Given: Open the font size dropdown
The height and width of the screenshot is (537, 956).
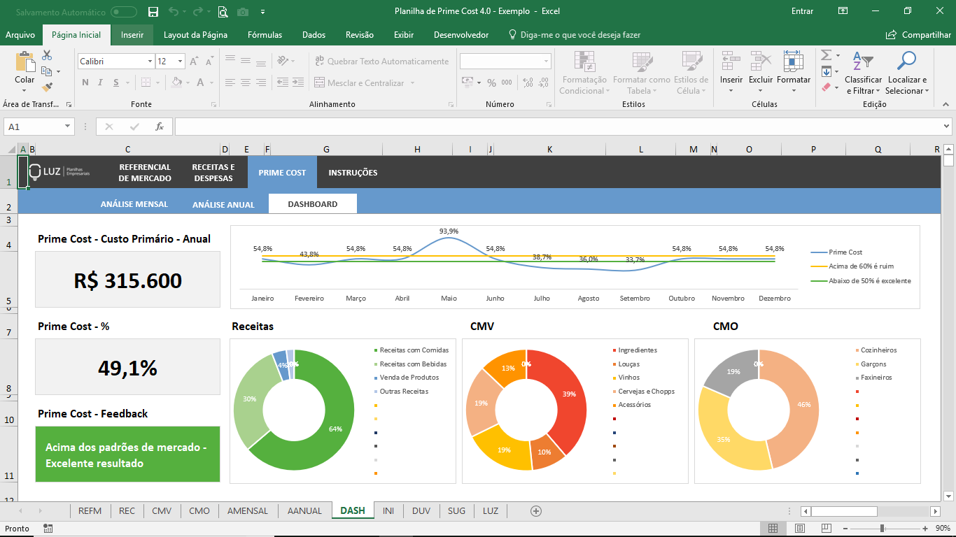Looking at the screenshot, I should [180, 62].
